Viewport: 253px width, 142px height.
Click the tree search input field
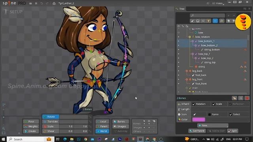click(208, 15)
